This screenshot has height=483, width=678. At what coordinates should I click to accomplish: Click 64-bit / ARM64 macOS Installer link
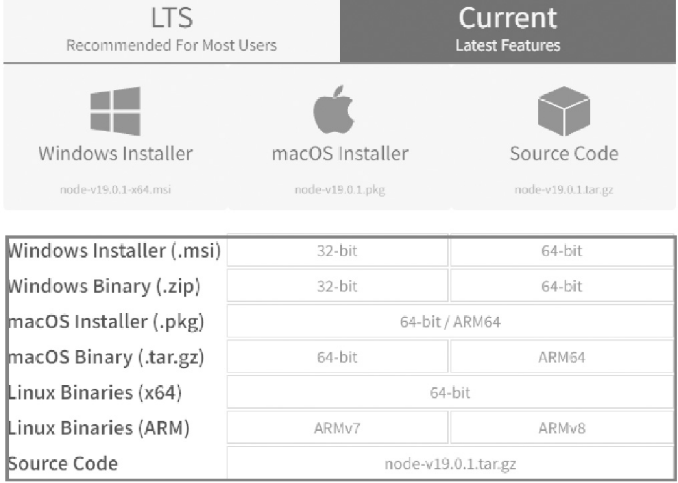coord(451,322)
